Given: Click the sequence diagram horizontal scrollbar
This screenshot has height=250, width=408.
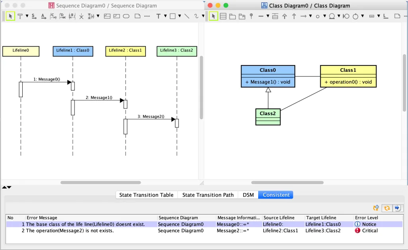Looking at the screenshot, I should 101,183.
